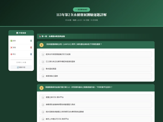Click the refresh icon in 重新作答 button

(18, 67)
